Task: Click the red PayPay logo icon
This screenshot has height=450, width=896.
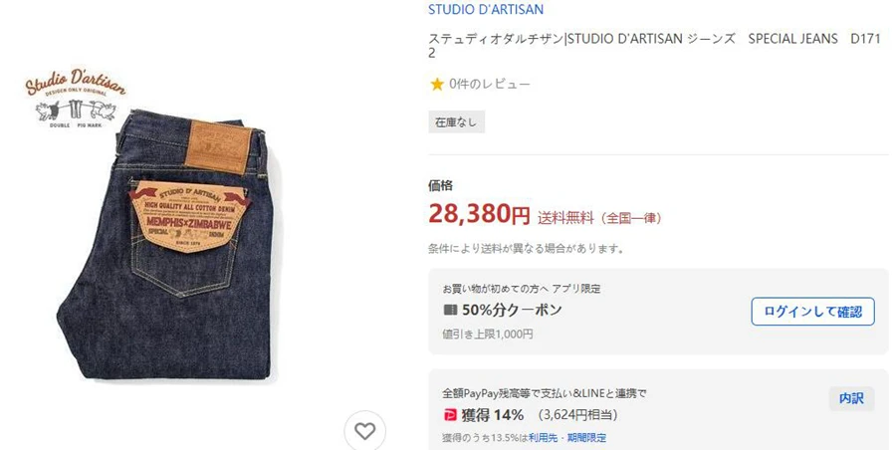Action: pos(450,414)
